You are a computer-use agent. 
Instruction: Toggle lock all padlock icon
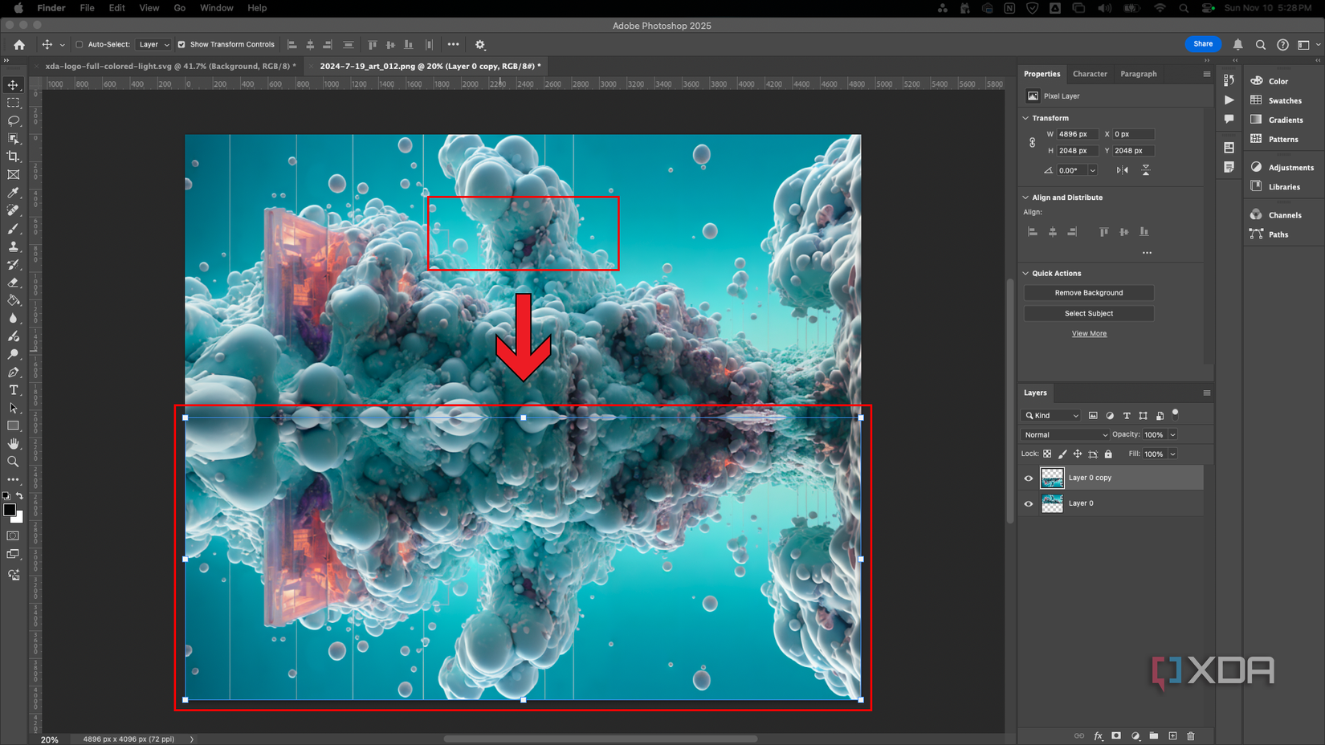1108,454
